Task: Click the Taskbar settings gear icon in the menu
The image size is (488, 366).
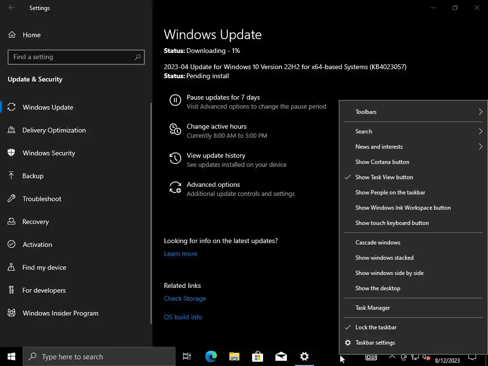Action: pyautogui.click(x=348, y=342)
